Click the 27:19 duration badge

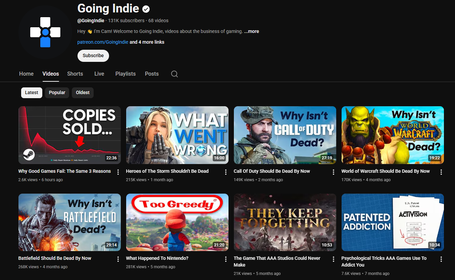(327, 158)
